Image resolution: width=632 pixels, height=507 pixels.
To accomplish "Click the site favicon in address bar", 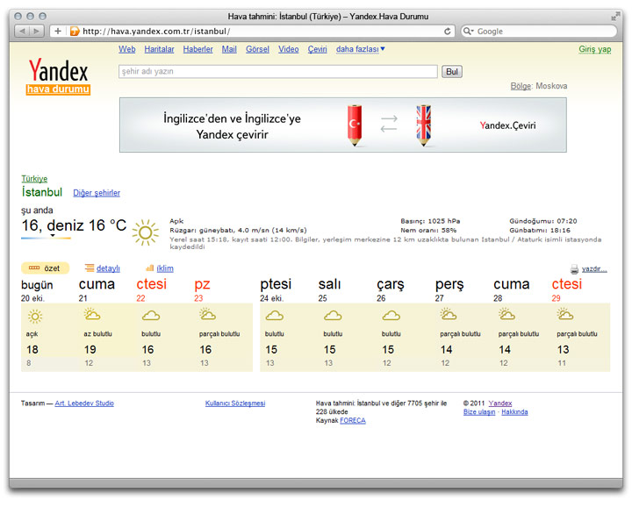I will 75,31.
